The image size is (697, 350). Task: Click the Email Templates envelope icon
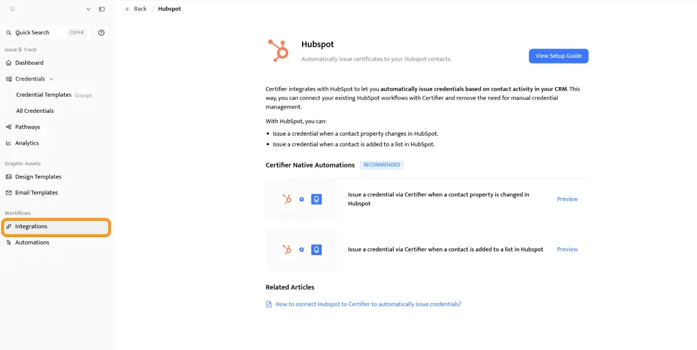click(8, 193)
